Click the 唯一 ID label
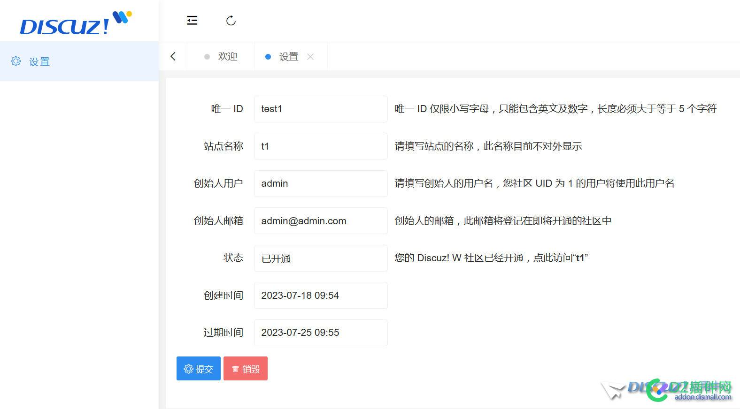This screenshot has height=409, width=740. (x=227, y=109)
